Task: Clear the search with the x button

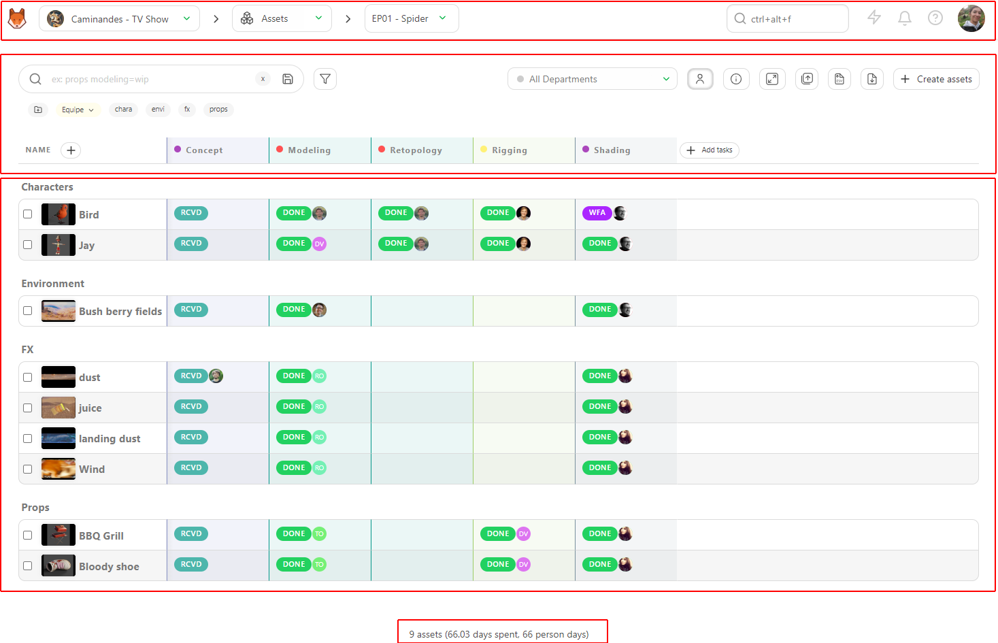Action: pos(263,79)
